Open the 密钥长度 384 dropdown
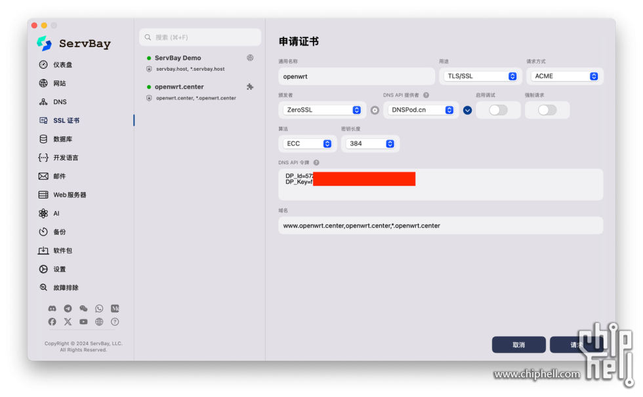643x397 pixels. click(x=370, y=143)
